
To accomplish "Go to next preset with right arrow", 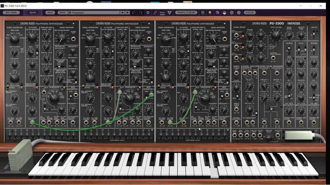I will pyautogui.click(x=127, y=12).
